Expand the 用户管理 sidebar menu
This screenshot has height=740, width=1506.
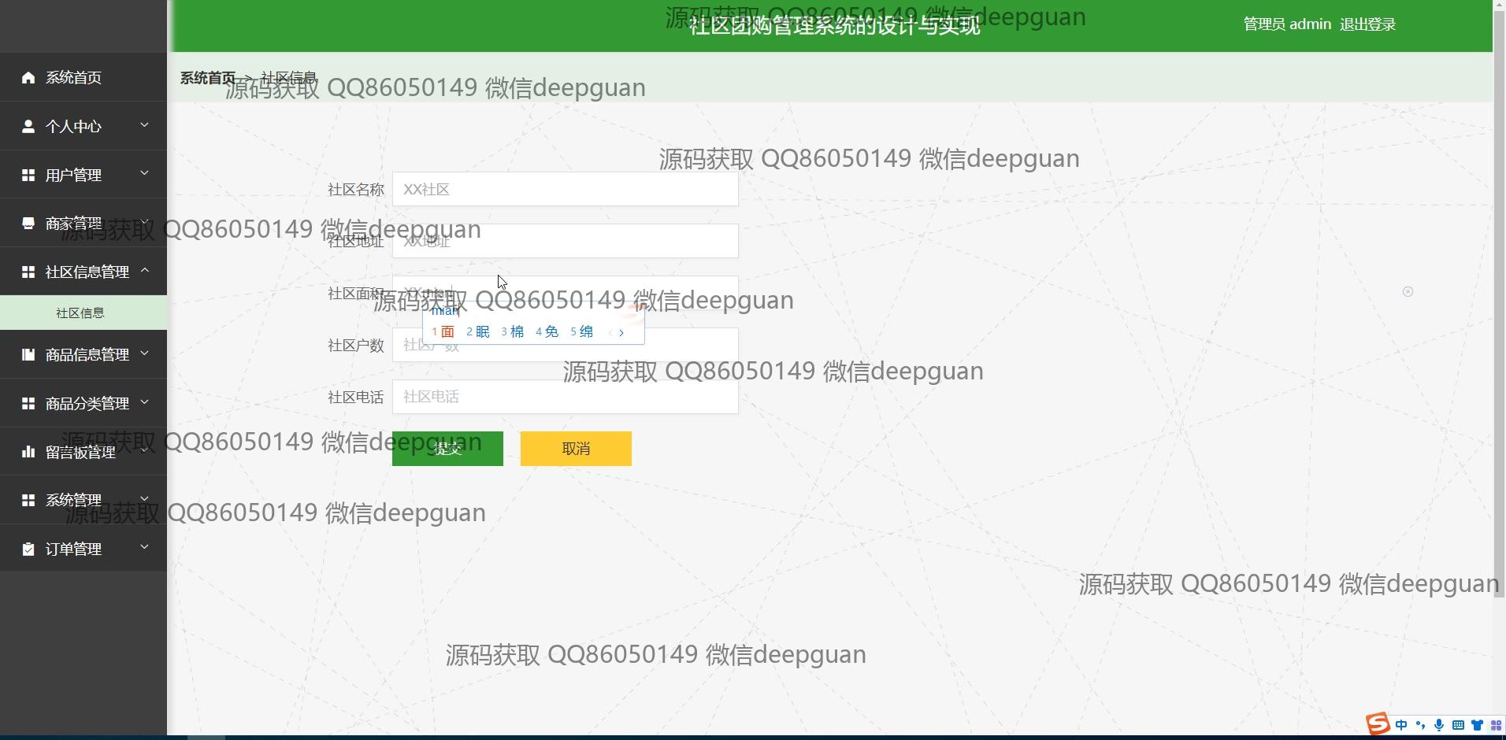(83, 175)
